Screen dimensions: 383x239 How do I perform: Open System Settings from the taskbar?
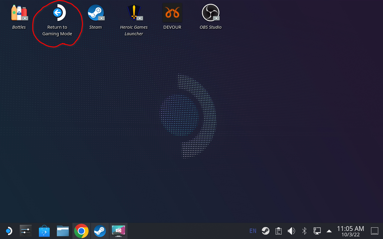(26, 231)
